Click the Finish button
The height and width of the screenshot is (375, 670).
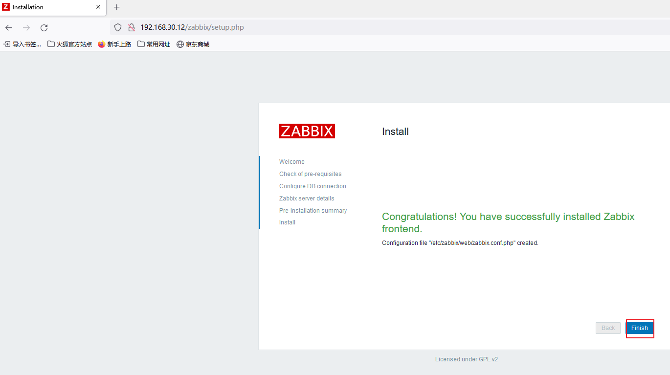point(639,328)
